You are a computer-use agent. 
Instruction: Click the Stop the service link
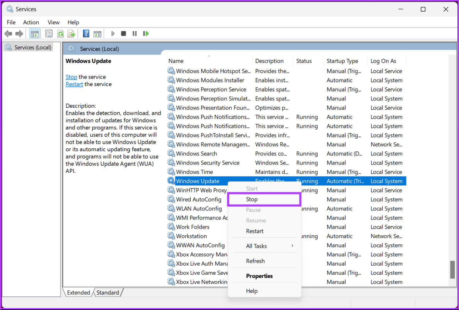pyautogui.click(x=71, y=77)
